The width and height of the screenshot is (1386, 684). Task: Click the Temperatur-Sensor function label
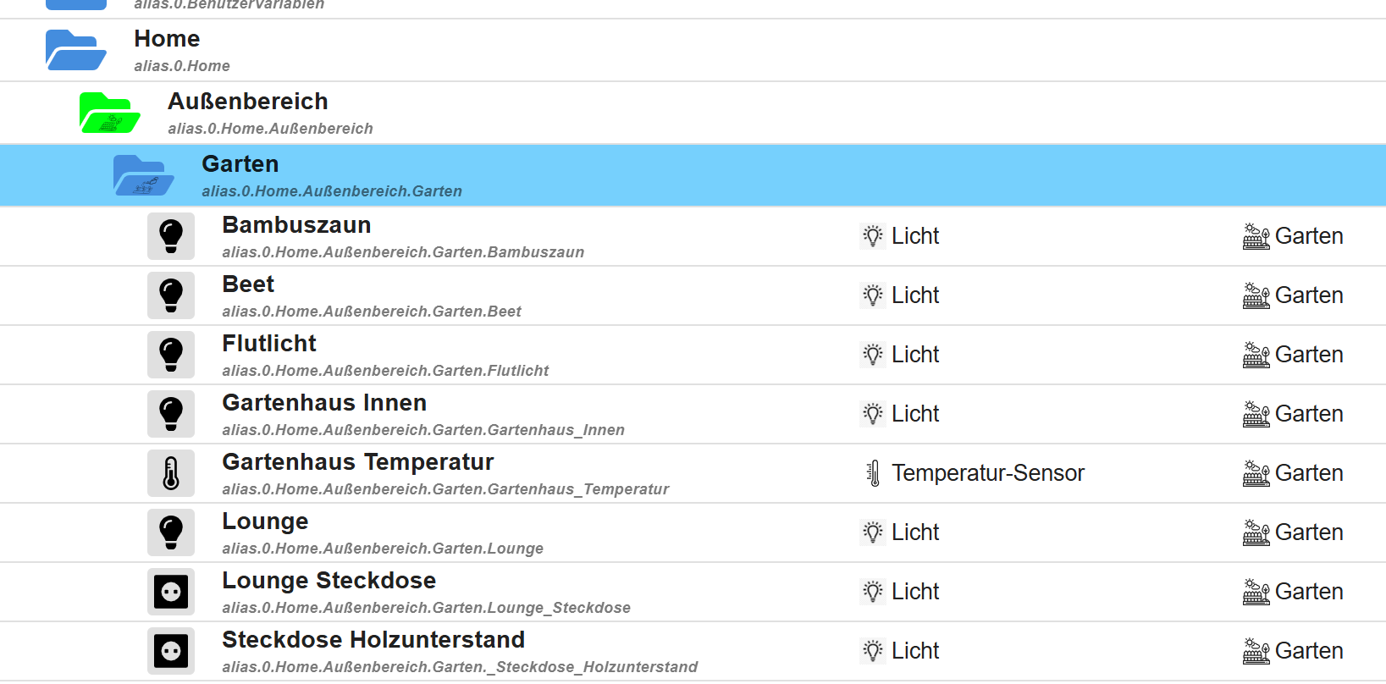point(987,473)
